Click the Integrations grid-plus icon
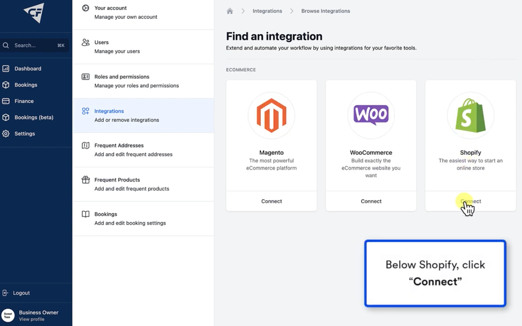This screenshot has height=326, width=522. click(85, 111)
